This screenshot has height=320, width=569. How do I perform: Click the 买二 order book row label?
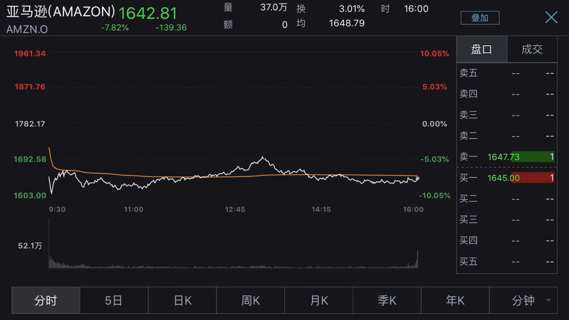coord(468,198)
